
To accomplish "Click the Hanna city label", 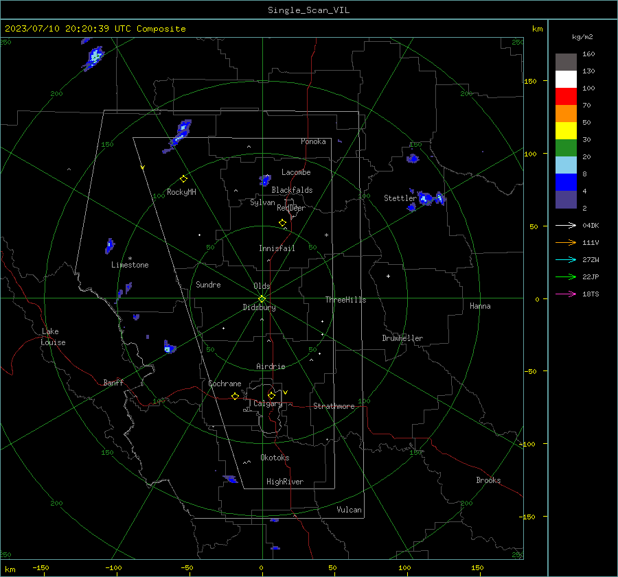I will tap(480, 306).
